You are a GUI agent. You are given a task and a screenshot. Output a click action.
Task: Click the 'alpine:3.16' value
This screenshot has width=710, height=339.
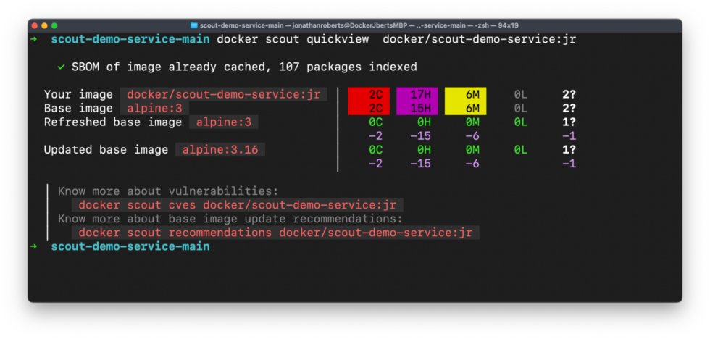tap(220, 150)
